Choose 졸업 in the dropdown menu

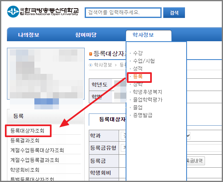pos(137,107)
